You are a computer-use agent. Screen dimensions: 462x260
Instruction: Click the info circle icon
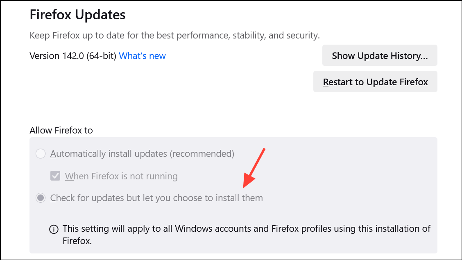click(x=54, y=229)
